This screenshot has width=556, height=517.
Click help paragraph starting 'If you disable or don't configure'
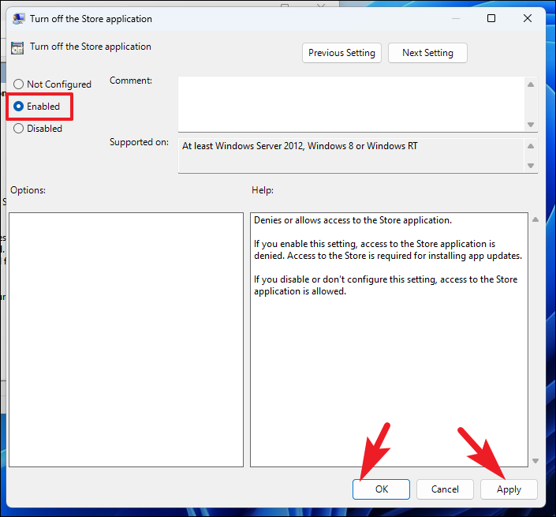pos(386,285)
